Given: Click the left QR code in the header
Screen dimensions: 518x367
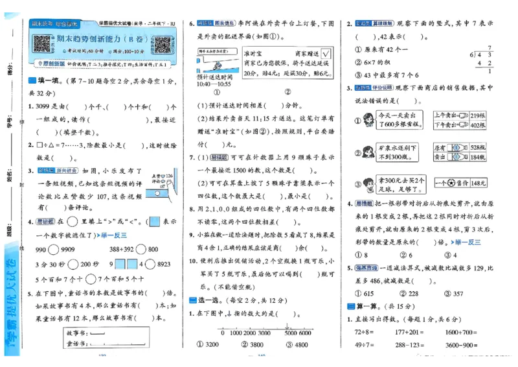Looking at the screenshot, I should [x=42, y=44].
